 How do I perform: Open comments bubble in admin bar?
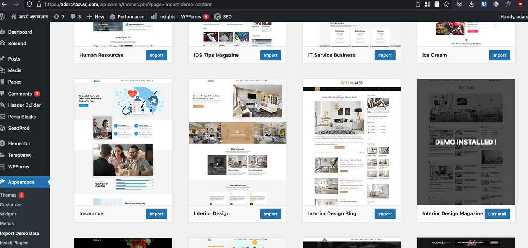(x=75, y=16)
